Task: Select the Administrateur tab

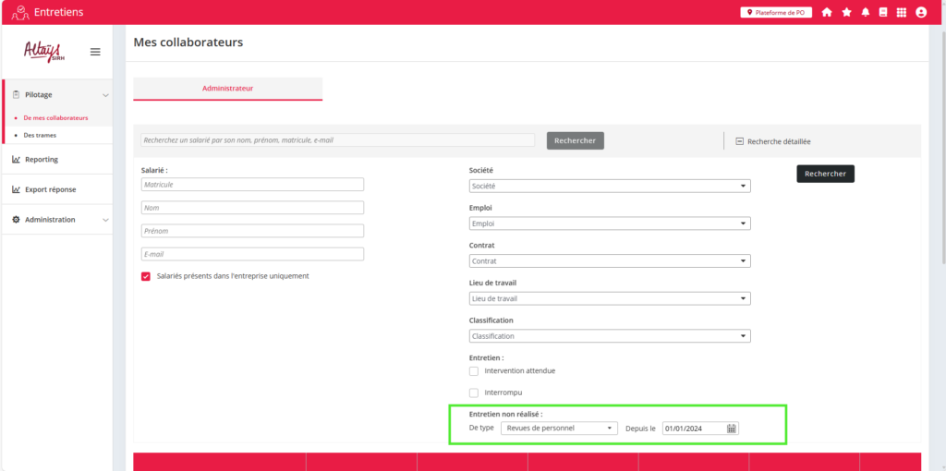Action: [x=227, y=89]
